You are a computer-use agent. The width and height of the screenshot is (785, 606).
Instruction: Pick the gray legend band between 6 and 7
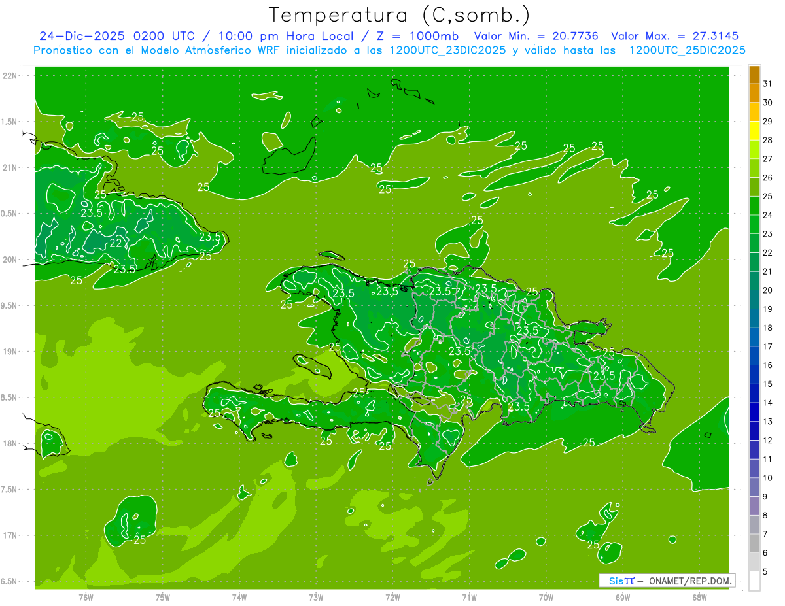pos(754,544)
